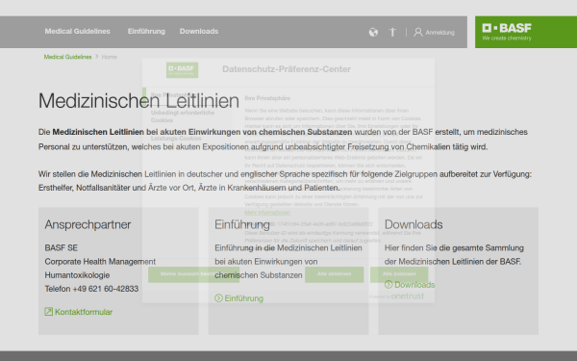Click the Home breadcrumb
This screenshot has height=361, width=577.
point(110,57)
